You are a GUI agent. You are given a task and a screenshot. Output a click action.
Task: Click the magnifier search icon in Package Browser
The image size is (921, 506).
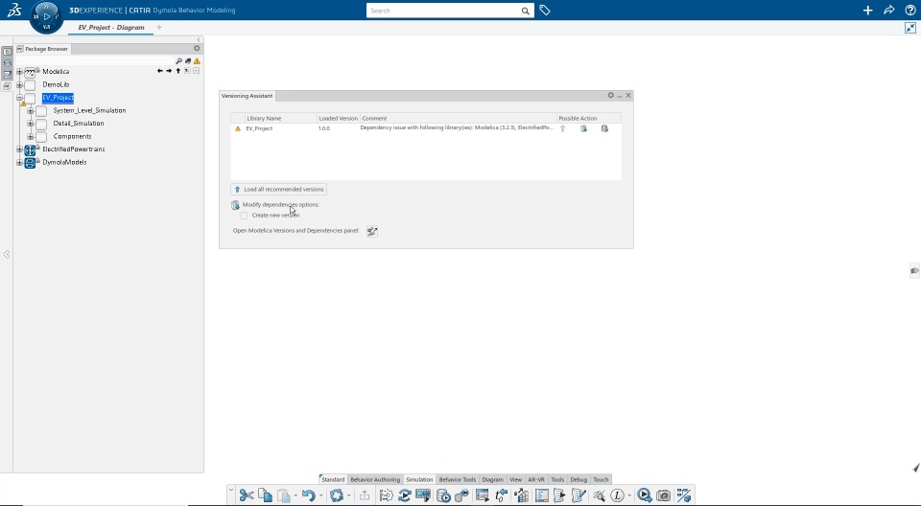pos(179,61)
